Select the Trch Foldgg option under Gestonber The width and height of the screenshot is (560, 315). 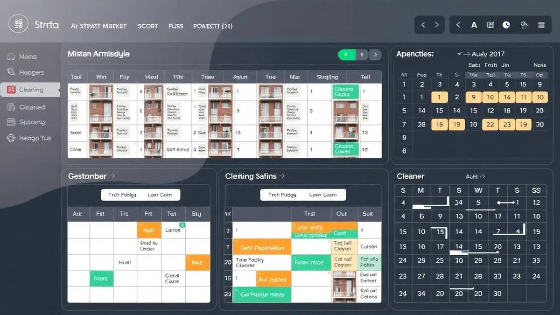122,195
